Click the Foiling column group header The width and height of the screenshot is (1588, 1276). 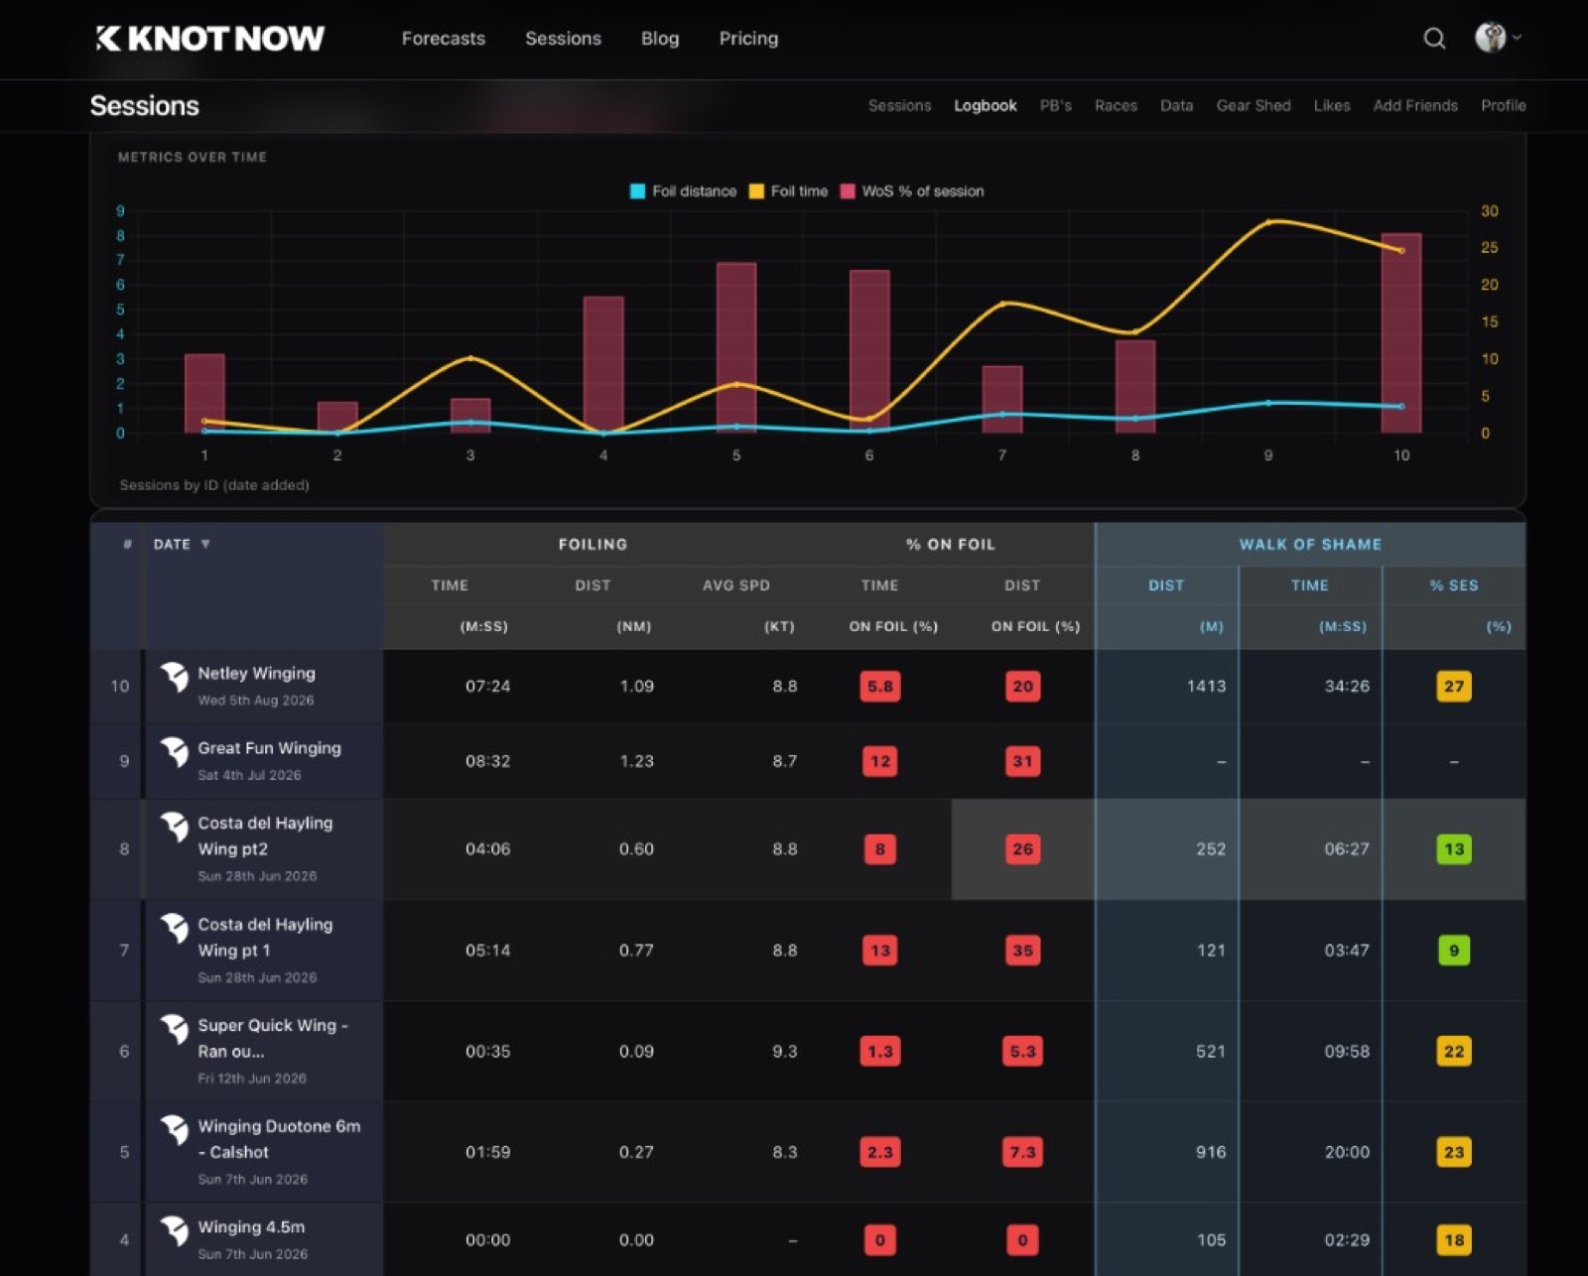593,545
